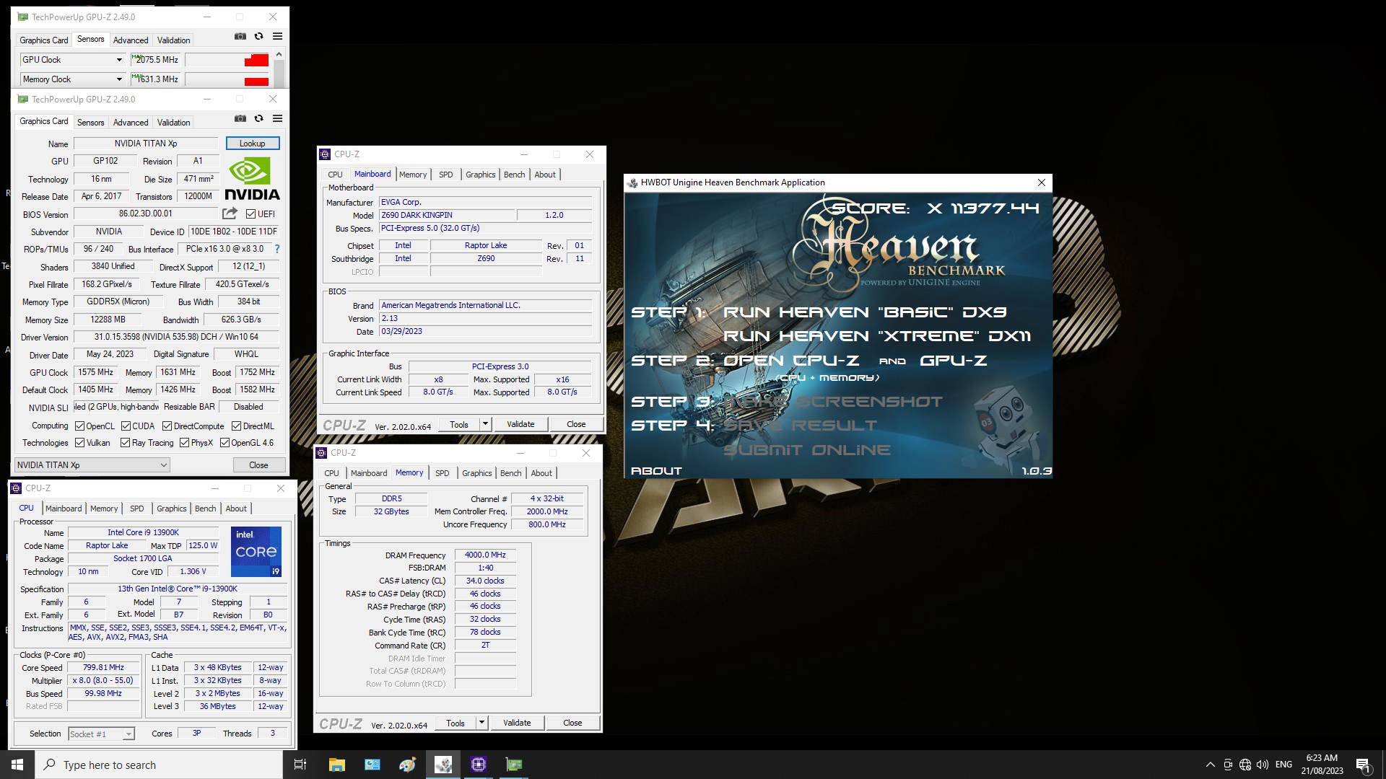Toggle the OpenCL checkbox
The image size is (1386, 779).
[80, 426]
